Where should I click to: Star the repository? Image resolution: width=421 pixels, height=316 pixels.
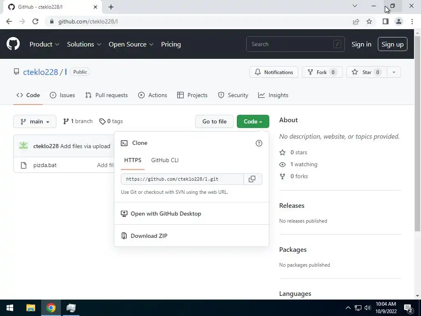coord(366,72)
